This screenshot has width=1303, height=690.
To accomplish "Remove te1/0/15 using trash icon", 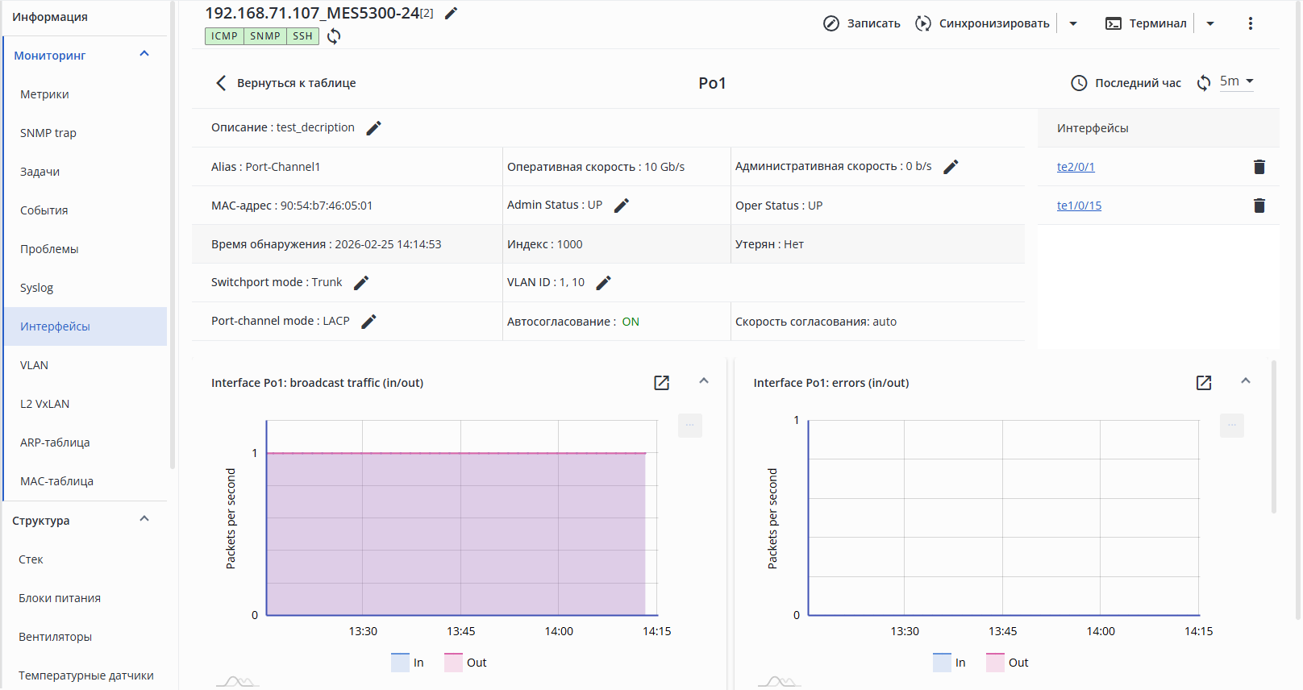I will coord(1259,206).
